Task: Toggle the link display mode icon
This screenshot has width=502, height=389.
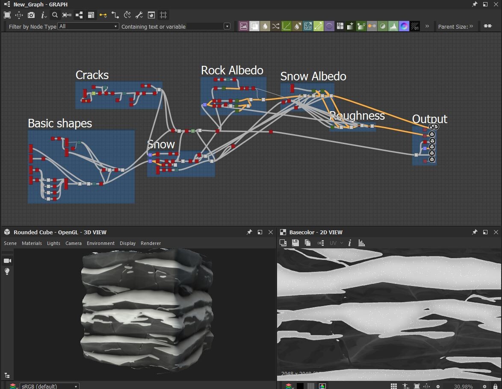Action: [103, 15]
